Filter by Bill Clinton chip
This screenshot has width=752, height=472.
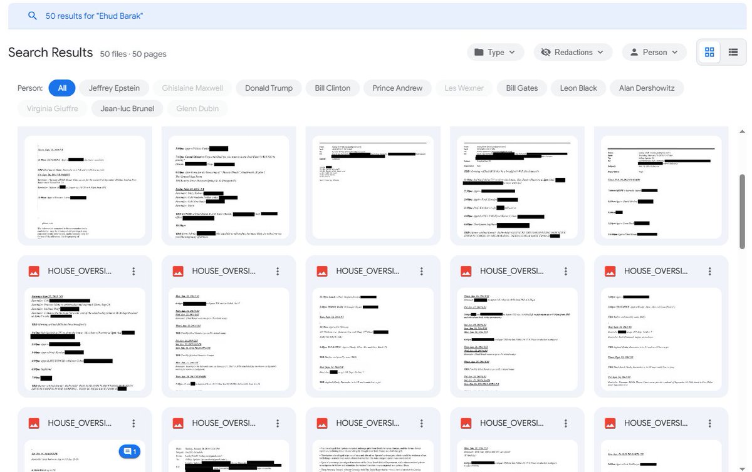tap(333, 88)
